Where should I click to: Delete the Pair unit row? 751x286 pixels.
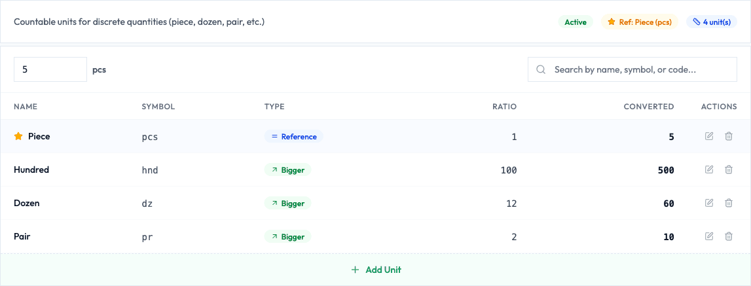pyautogui.click(x=729, y=236)
